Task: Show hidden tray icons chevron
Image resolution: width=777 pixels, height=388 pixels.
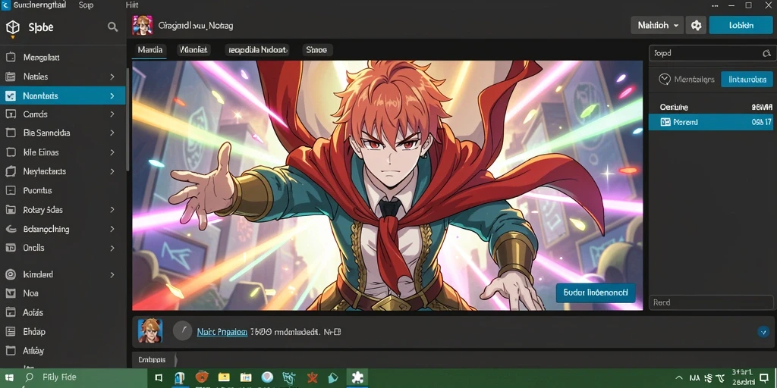Action: (679, 378)
